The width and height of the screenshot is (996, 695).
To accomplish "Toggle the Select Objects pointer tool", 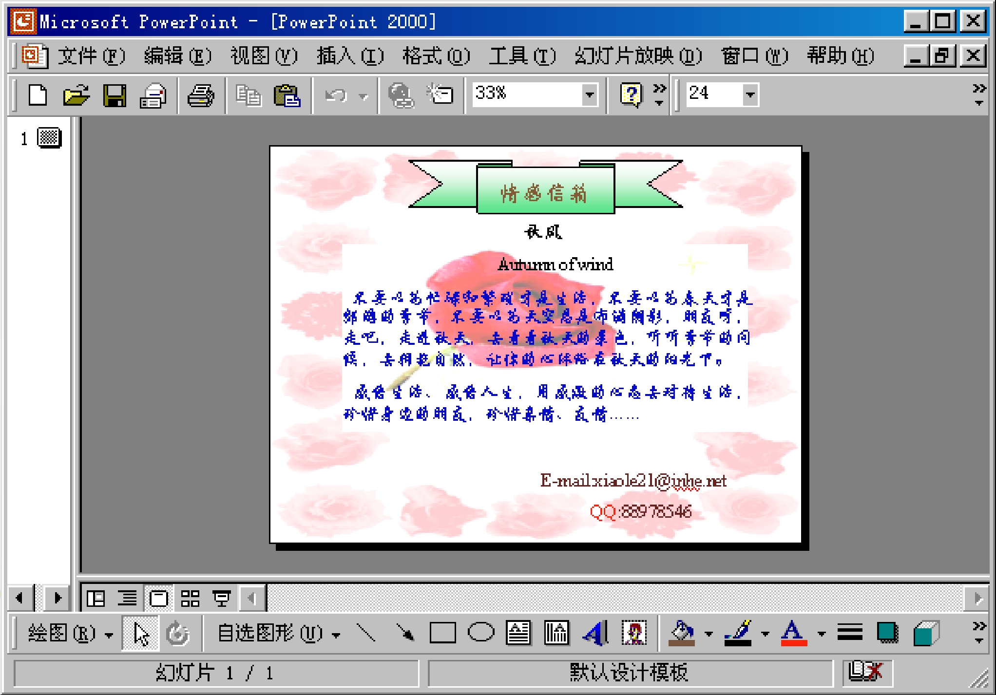I will [x=141, y=633].
